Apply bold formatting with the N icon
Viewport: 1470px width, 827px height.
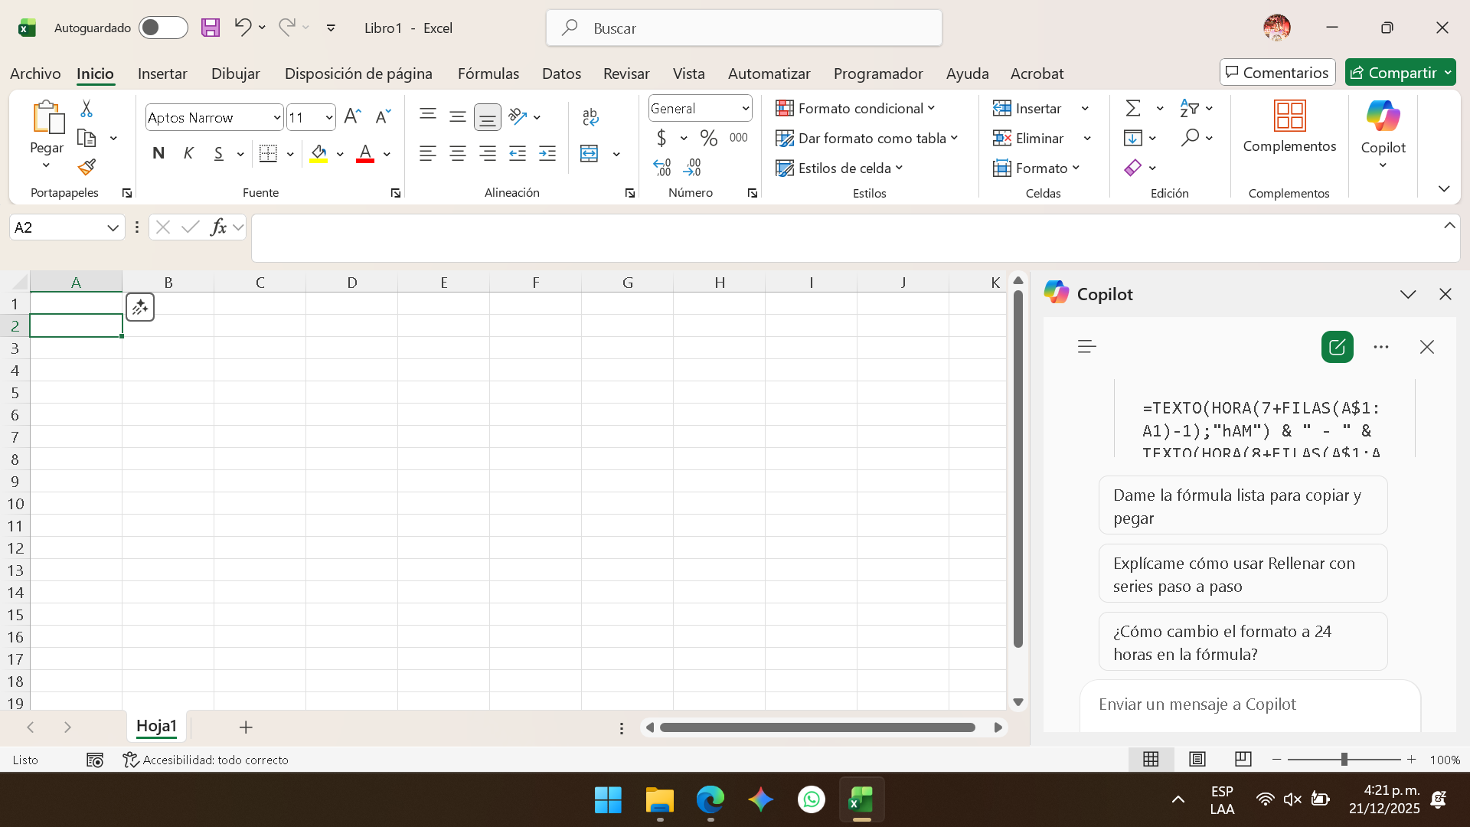[158, 153]
